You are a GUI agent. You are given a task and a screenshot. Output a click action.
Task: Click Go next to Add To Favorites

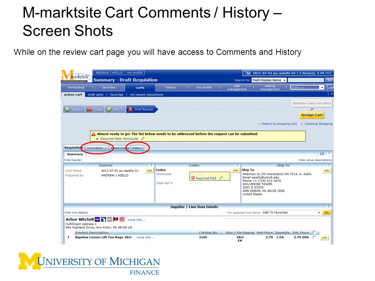327,212
